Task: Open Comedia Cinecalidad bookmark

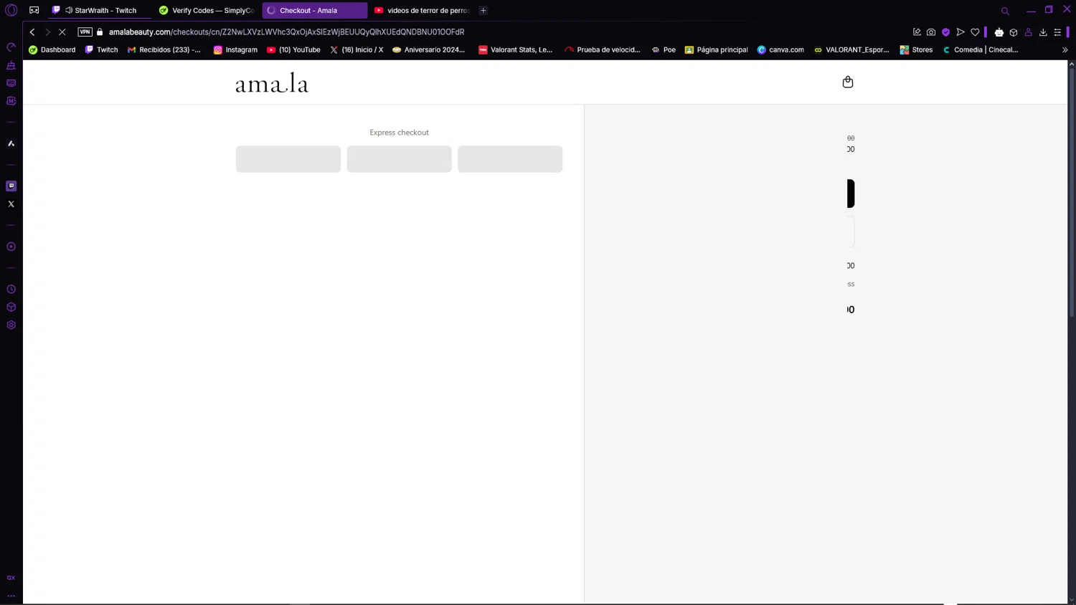Action: coord(980,49)
